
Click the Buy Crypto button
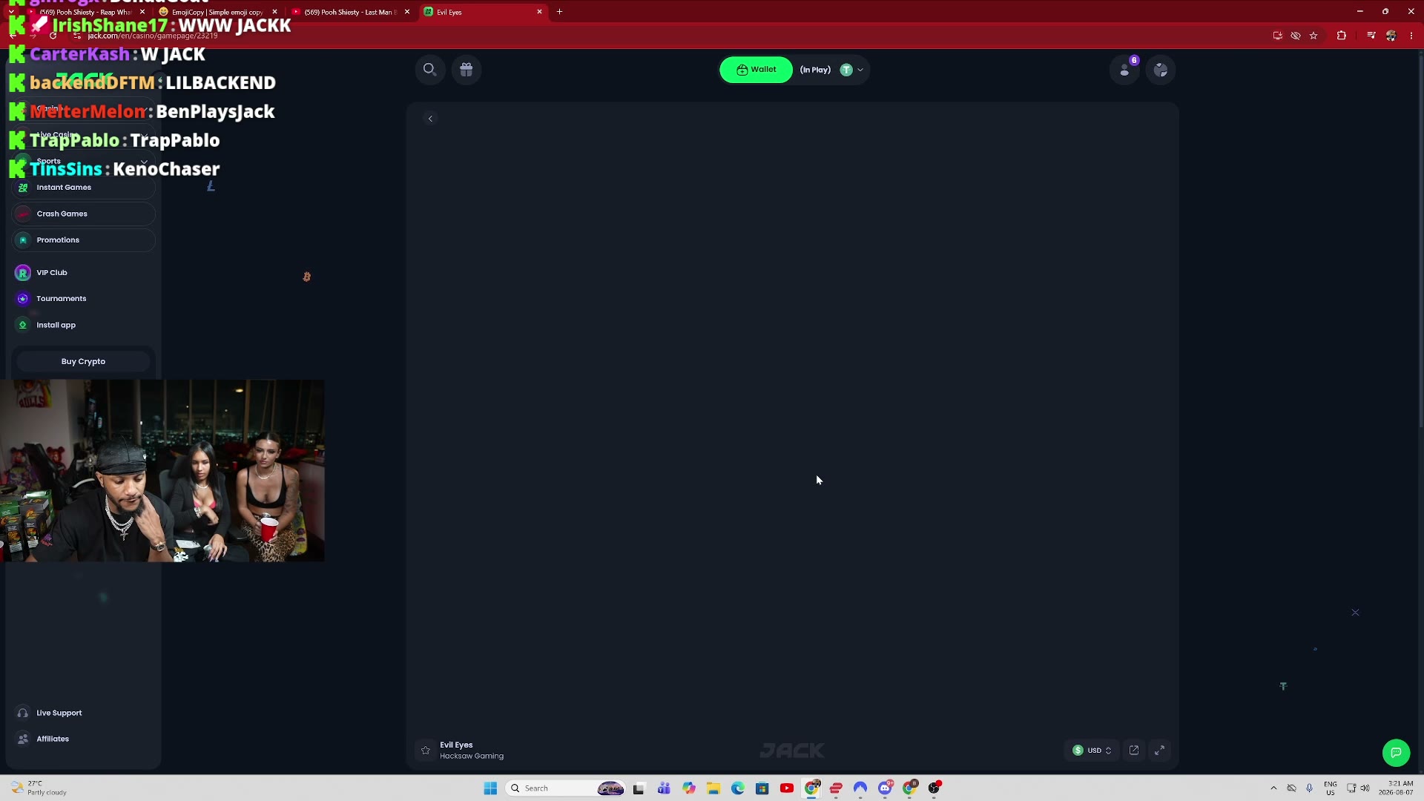83,361
